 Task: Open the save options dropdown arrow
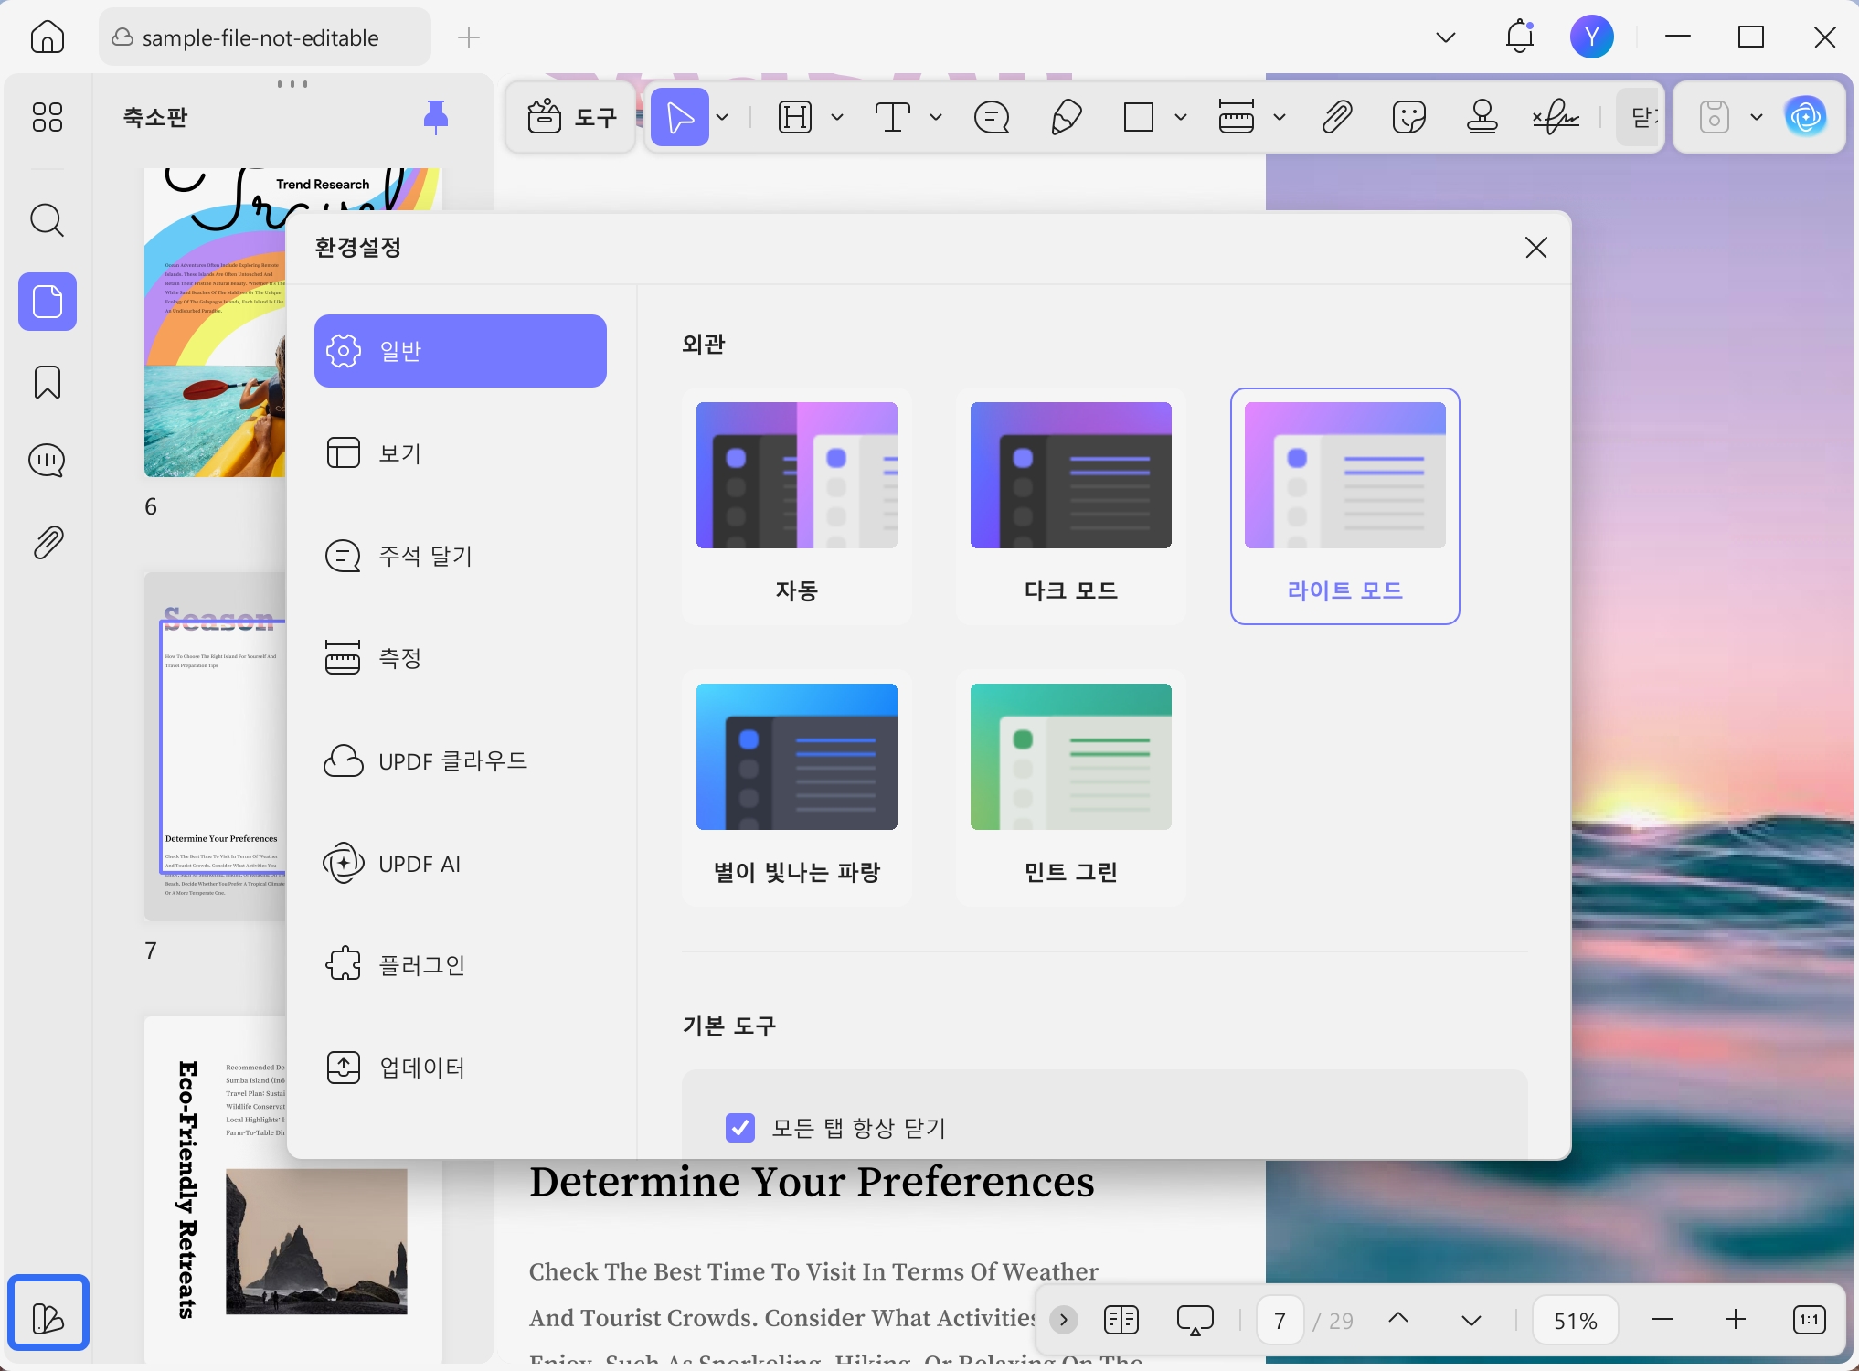click(x=1757, y=117)
